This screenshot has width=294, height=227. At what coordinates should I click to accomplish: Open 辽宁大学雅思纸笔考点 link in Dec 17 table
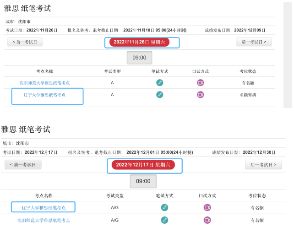(x=44, y=208)
